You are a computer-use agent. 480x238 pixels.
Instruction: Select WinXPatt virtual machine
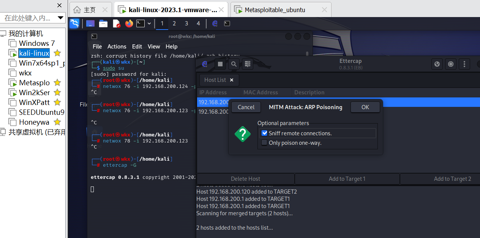click(x=34, y=102)
